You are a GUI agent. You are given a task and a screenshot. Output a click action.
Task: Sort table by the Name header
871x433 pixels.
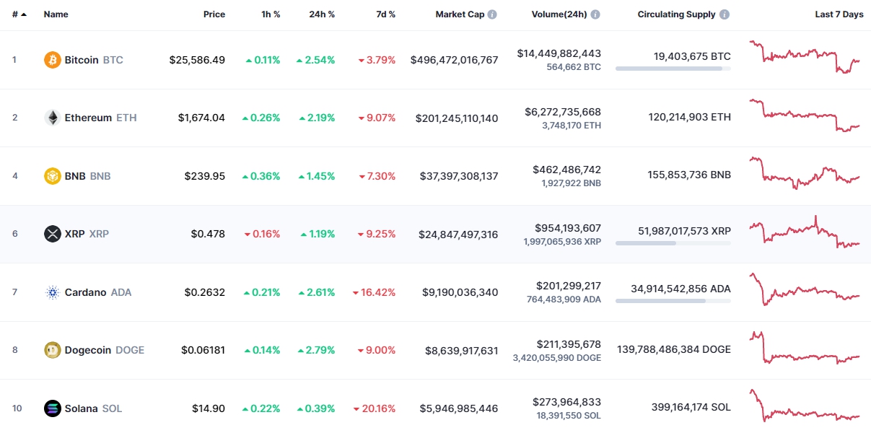[56, 14]
